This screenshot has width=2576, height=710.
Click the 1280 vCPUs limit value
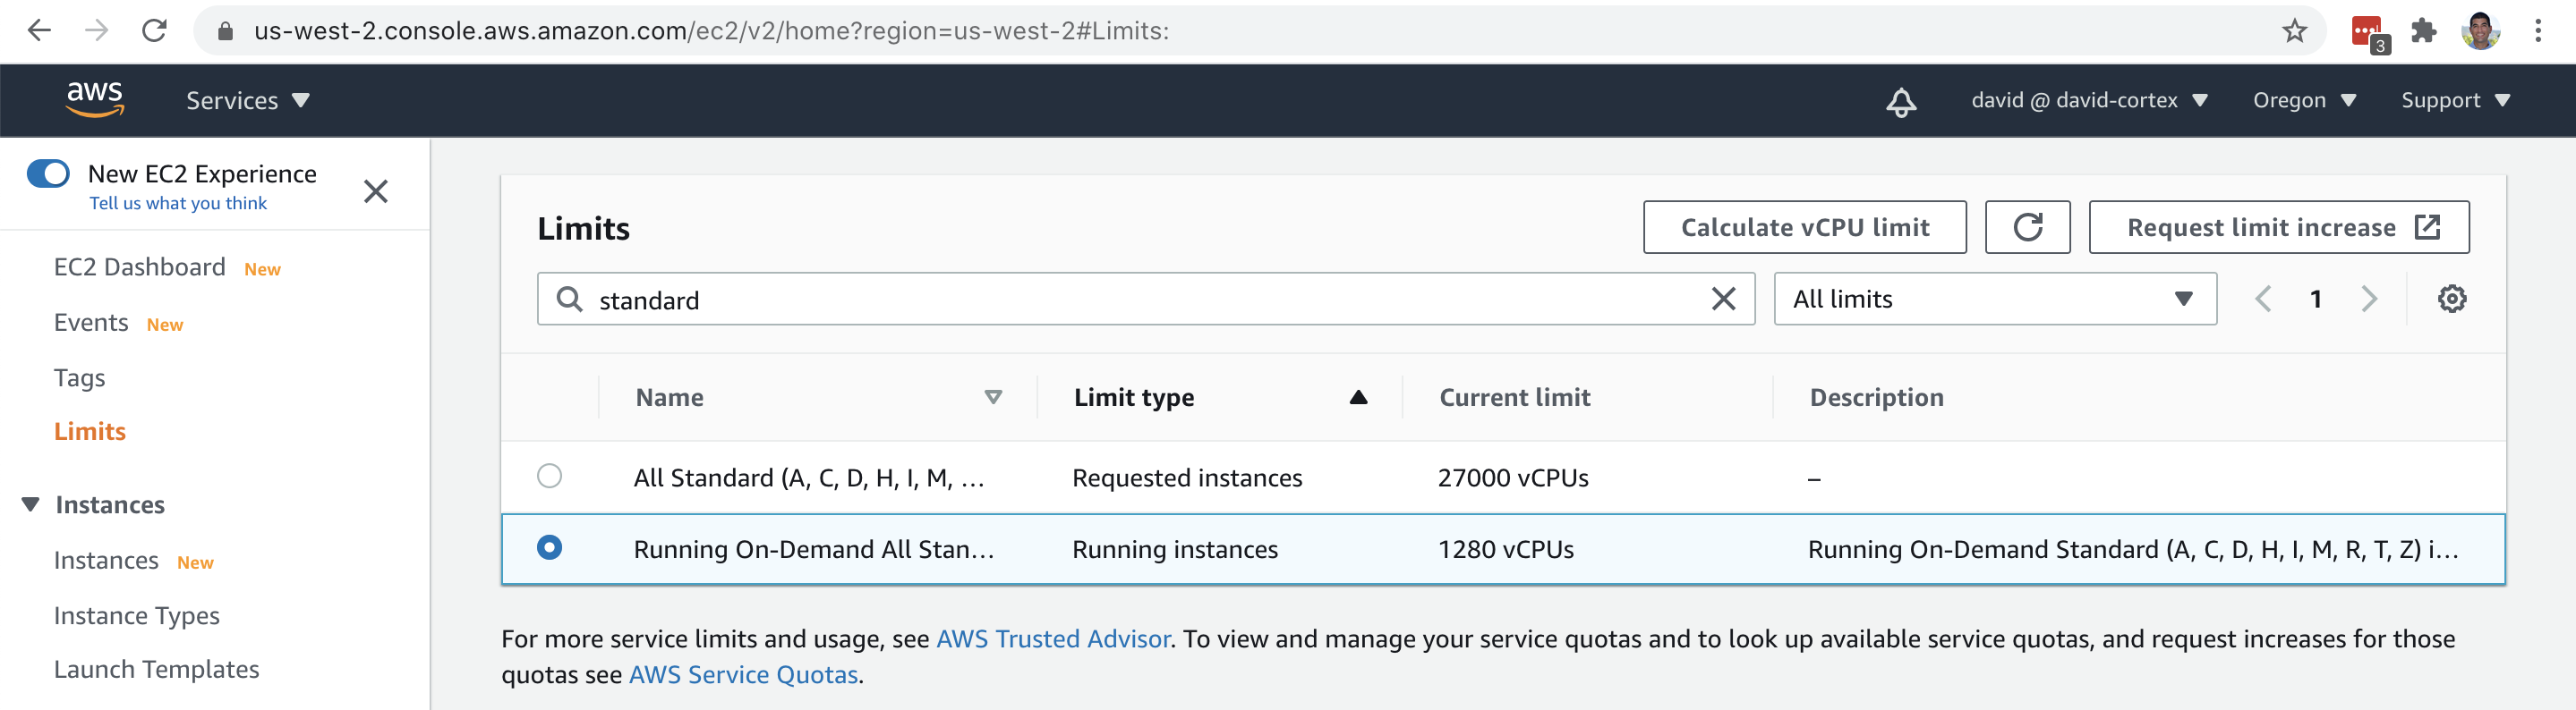[1505, 549]
